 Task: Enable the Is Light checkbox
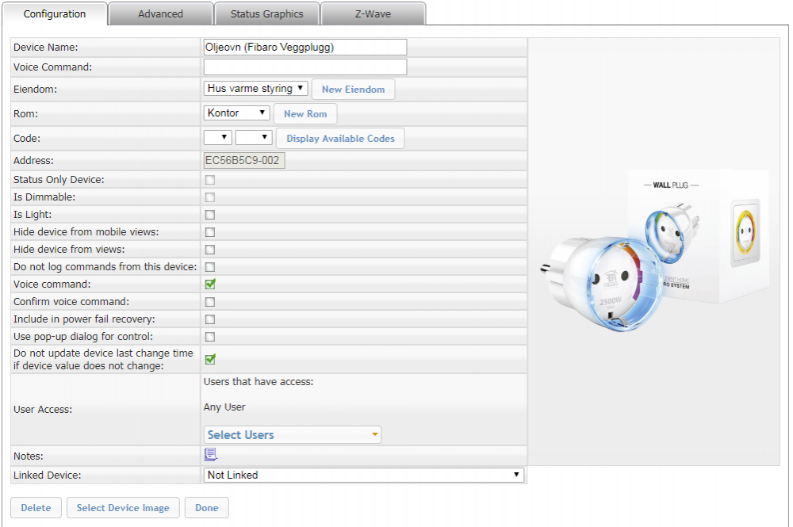[210, 215]
